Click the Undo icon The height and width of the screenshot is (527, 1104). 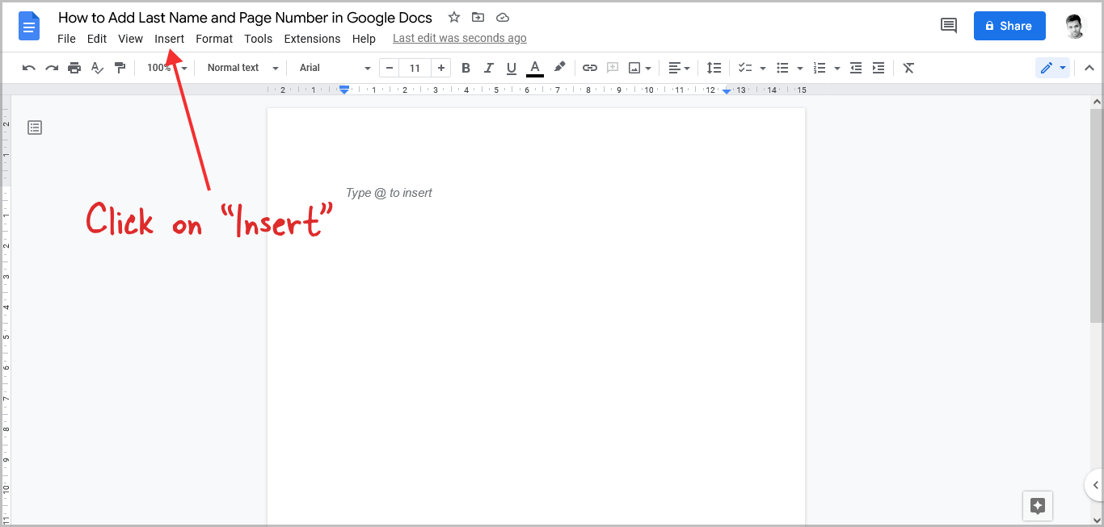point(28,68)
